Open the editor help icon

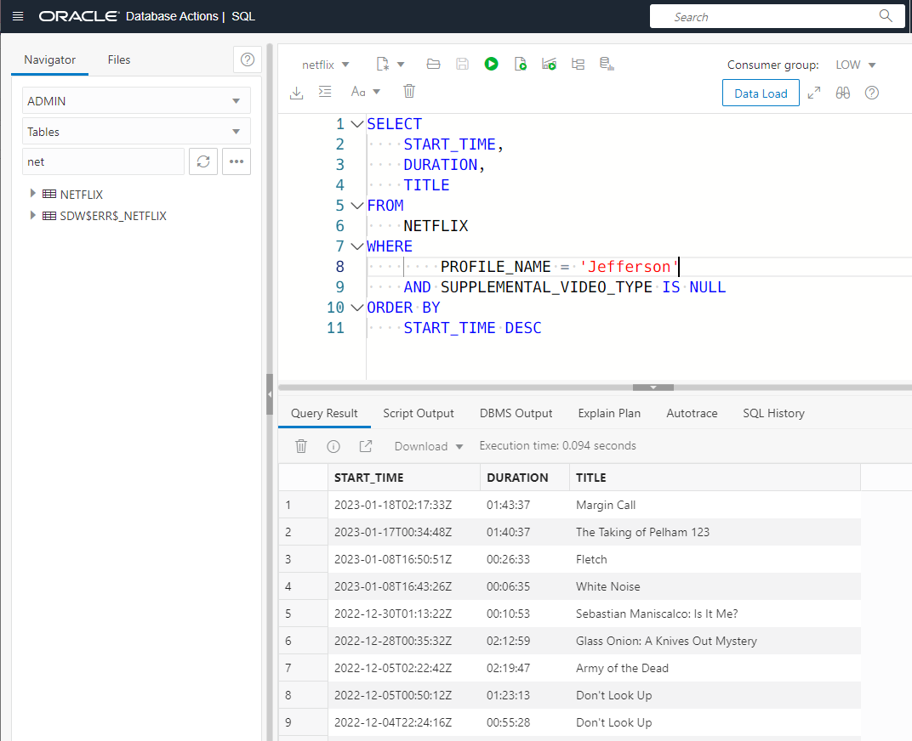click(x=872, y=93)
